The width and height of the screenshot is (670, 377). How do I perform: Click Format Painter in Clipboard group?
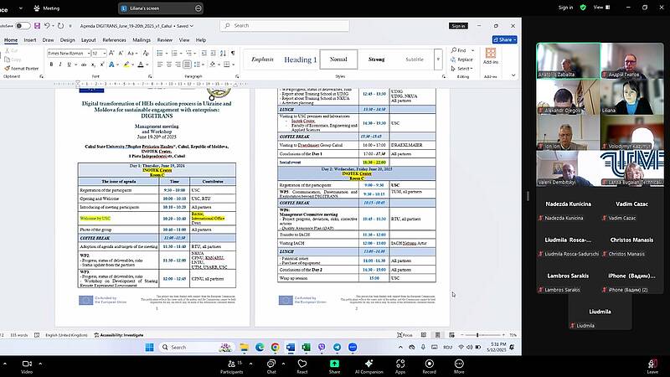(22, 69)
